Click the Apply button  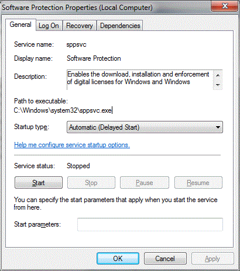coord(212,259)
